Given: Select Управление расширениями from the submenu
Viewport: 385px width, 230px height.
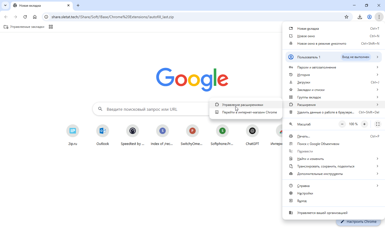Looking at the screenshot, I should (242, 105).
